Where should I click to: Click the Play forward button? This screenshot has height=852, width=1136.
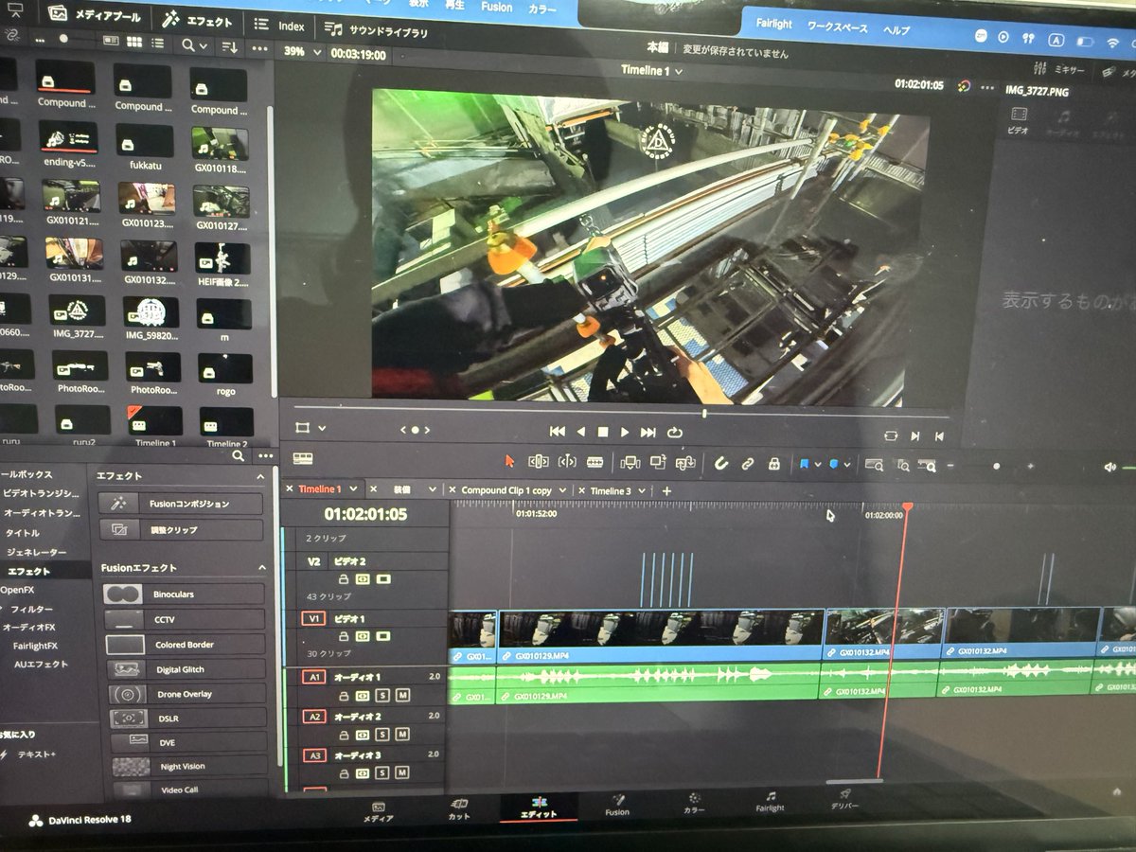pyautogui.click(x=624, y=432)
